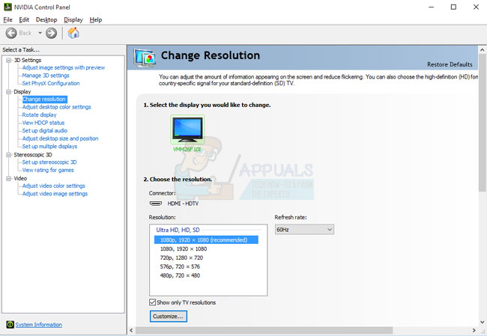
Task: Minimize the NVIDIA Control Panel window
Action: pos(431,7)
